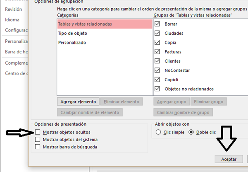Enable Mostrar objetos del sistema

[x=38, y=139]
